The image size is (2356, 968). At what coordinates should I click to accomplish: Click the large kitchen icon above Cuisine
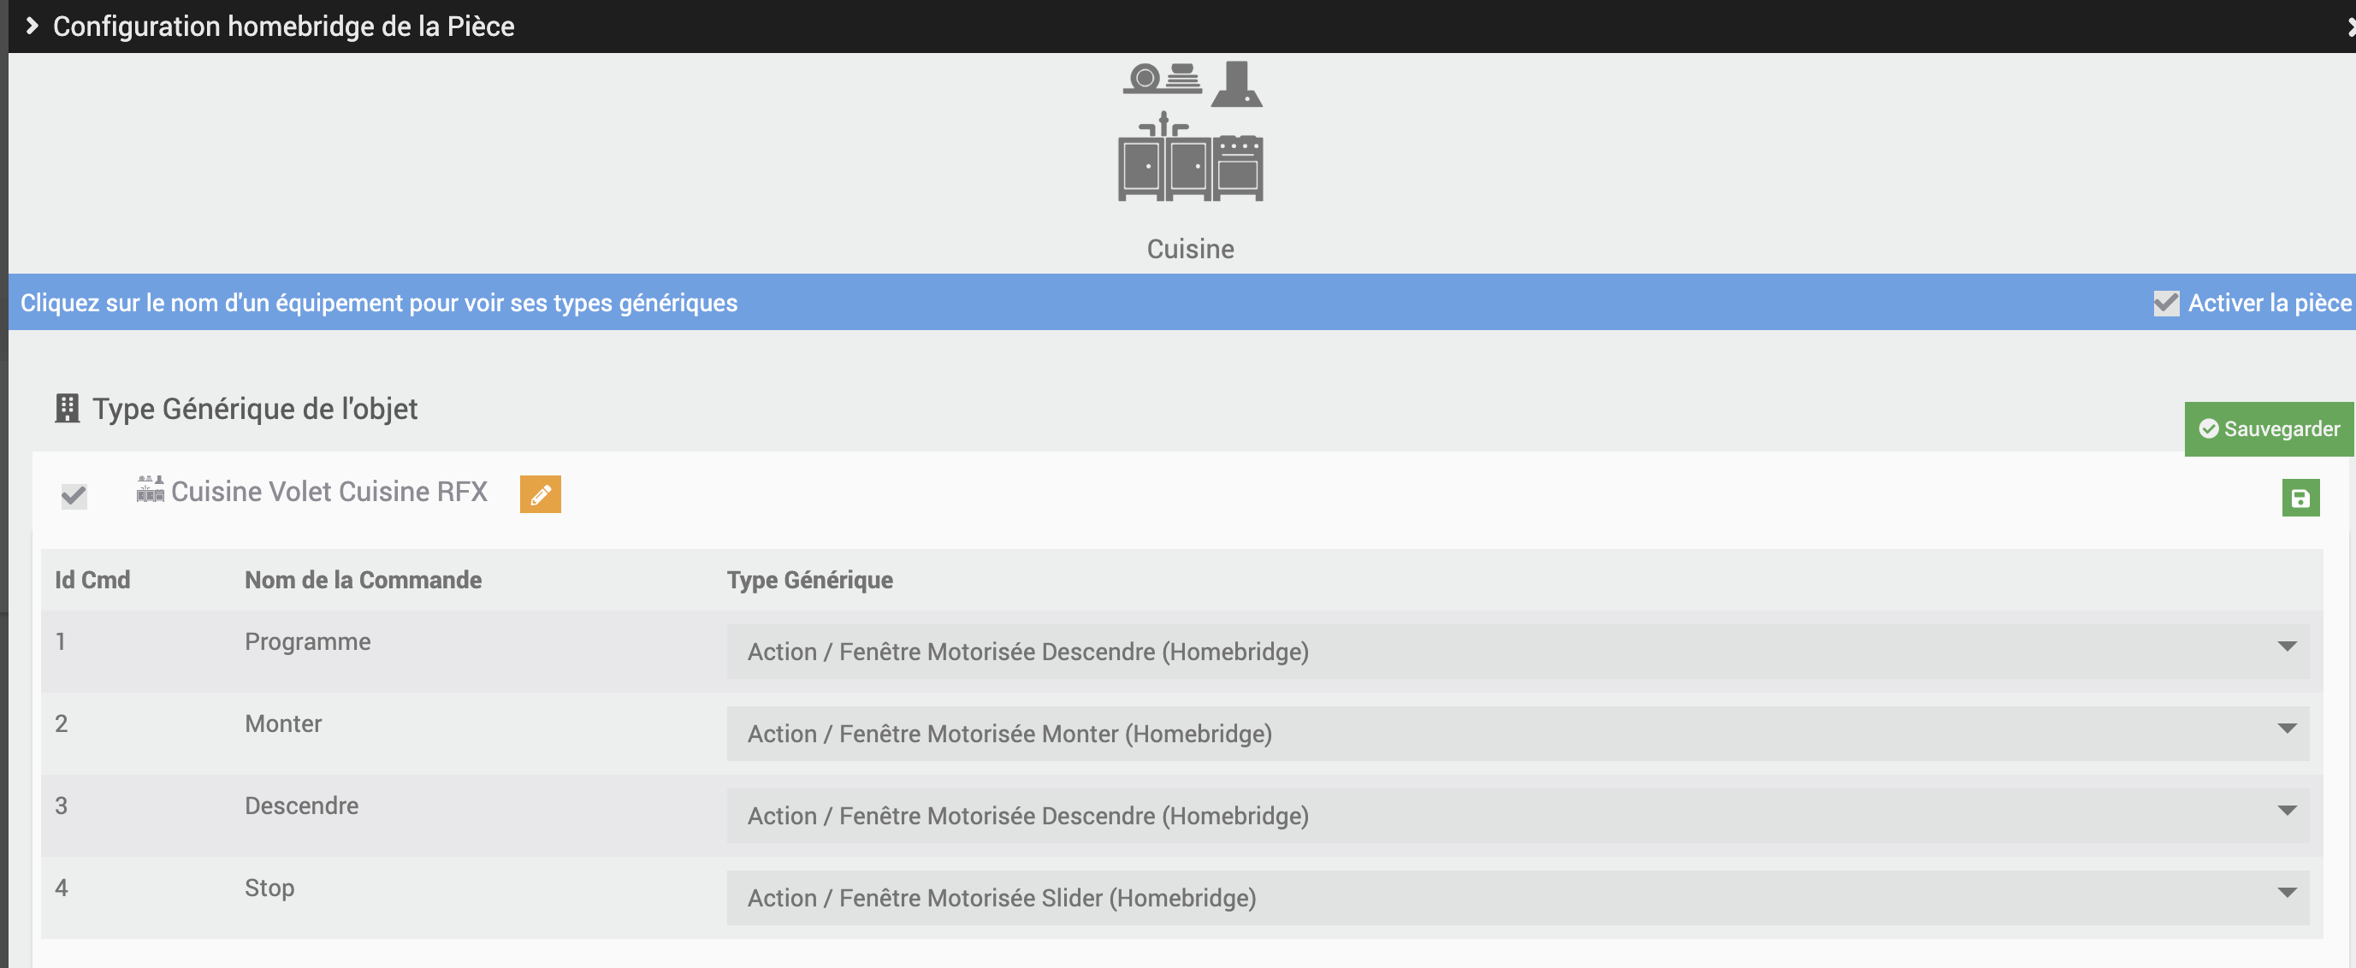pyautogui.click(x=1190, y=132)
